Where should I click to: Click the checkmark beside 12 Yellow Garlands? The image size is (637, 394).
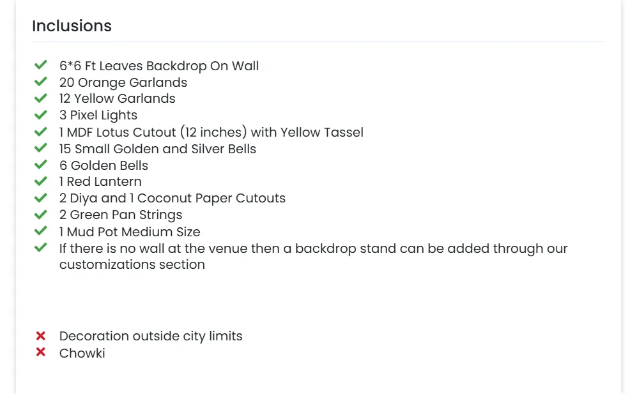pos(41,98)
